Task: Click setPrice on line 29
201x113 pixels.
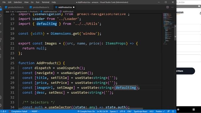Action: click(x=59, y=83)
